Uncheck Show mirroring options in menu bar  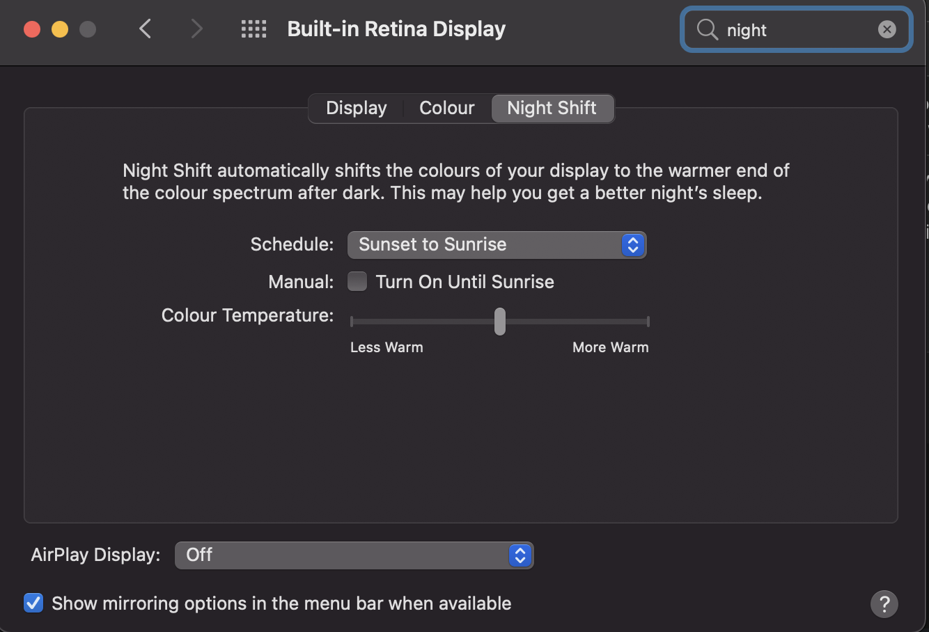point(33,603)
